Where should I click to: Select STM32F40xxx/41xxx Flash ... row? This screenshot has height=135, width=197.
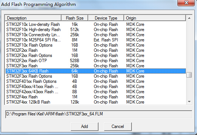(x=96, y=87)
